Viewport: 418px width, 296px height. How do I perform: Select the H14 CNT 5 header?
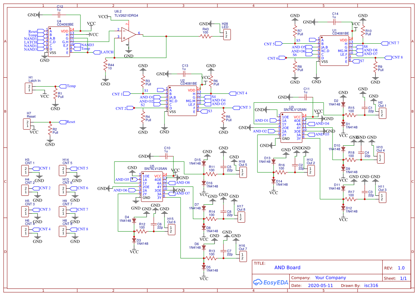tap(63, 171)
